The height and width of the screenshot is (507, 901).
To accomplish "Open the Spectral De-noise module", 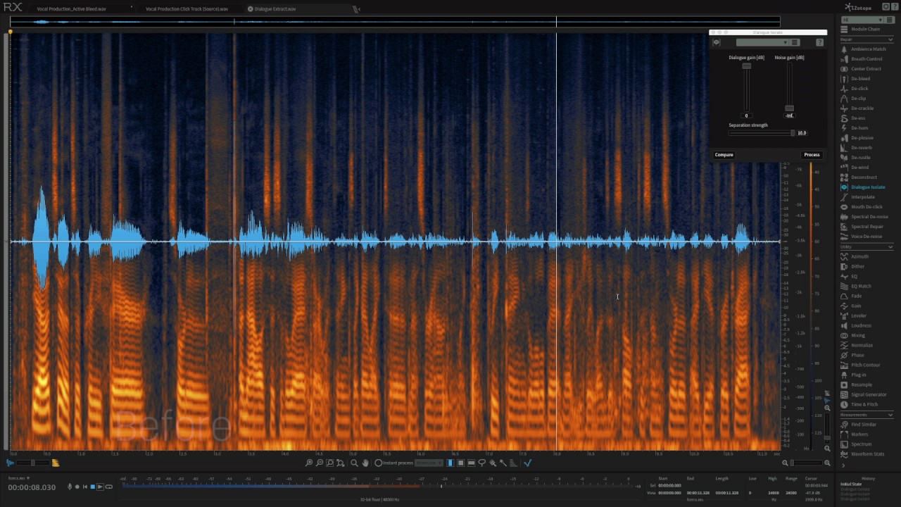I will point(864,217).
